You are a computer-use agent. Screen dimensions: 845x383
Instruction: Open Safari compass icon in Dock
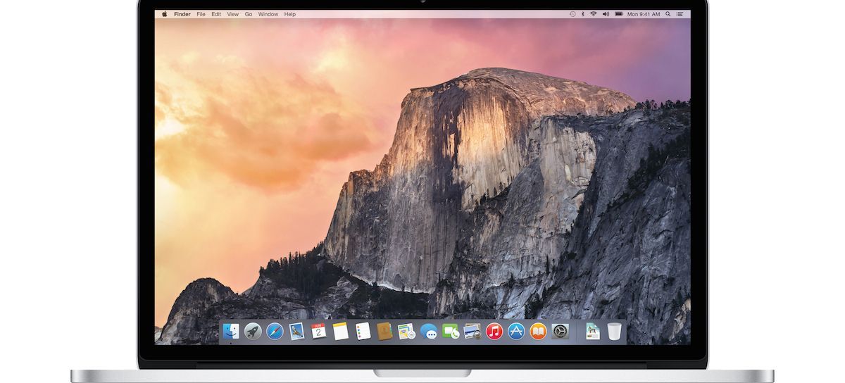click(x=275, y=331)
